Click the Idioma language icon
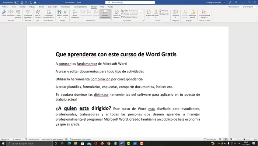 [66, 12]
